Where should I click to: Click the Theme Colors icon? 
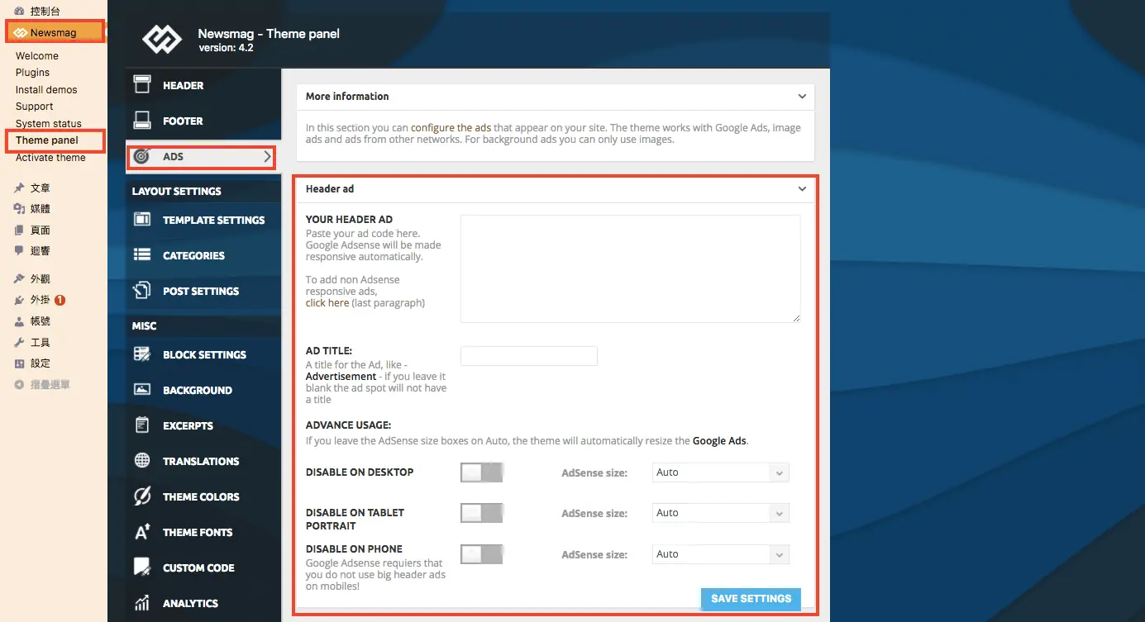[142, 496]
